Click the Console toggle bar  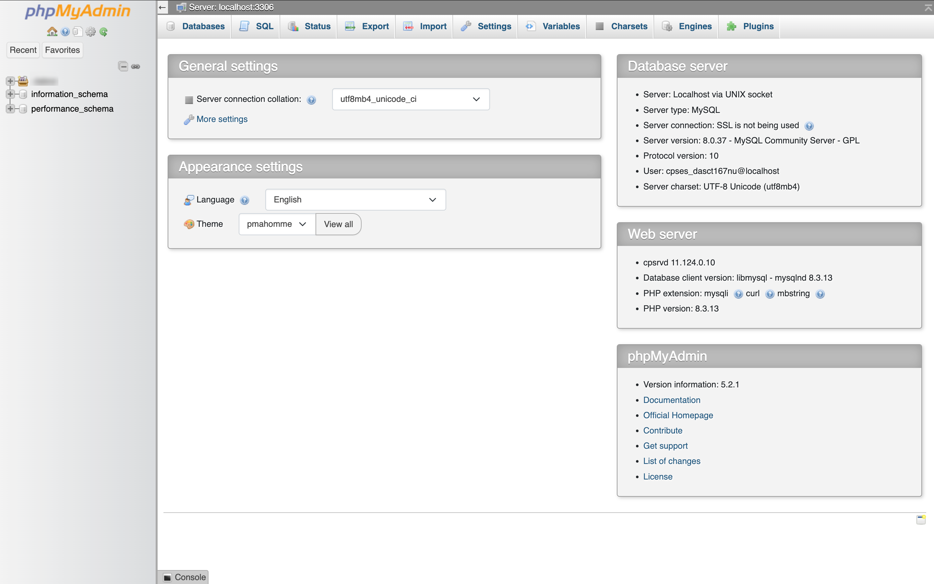click(x=185, y=577)
